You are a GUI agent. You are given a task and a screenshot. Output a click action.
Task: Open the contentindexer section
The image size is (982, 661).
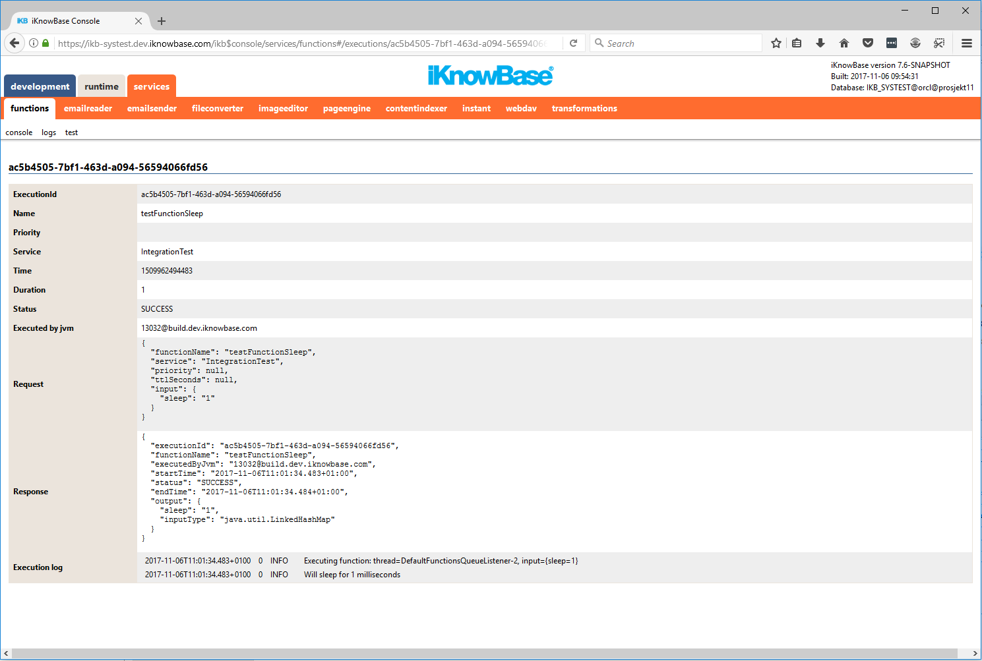point(416,109)
